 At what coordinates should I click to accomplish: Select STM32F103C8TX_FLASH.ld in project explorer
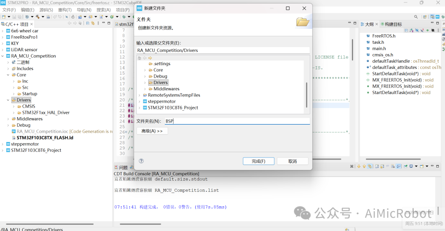pyautogui.click(x=45, y=138)
